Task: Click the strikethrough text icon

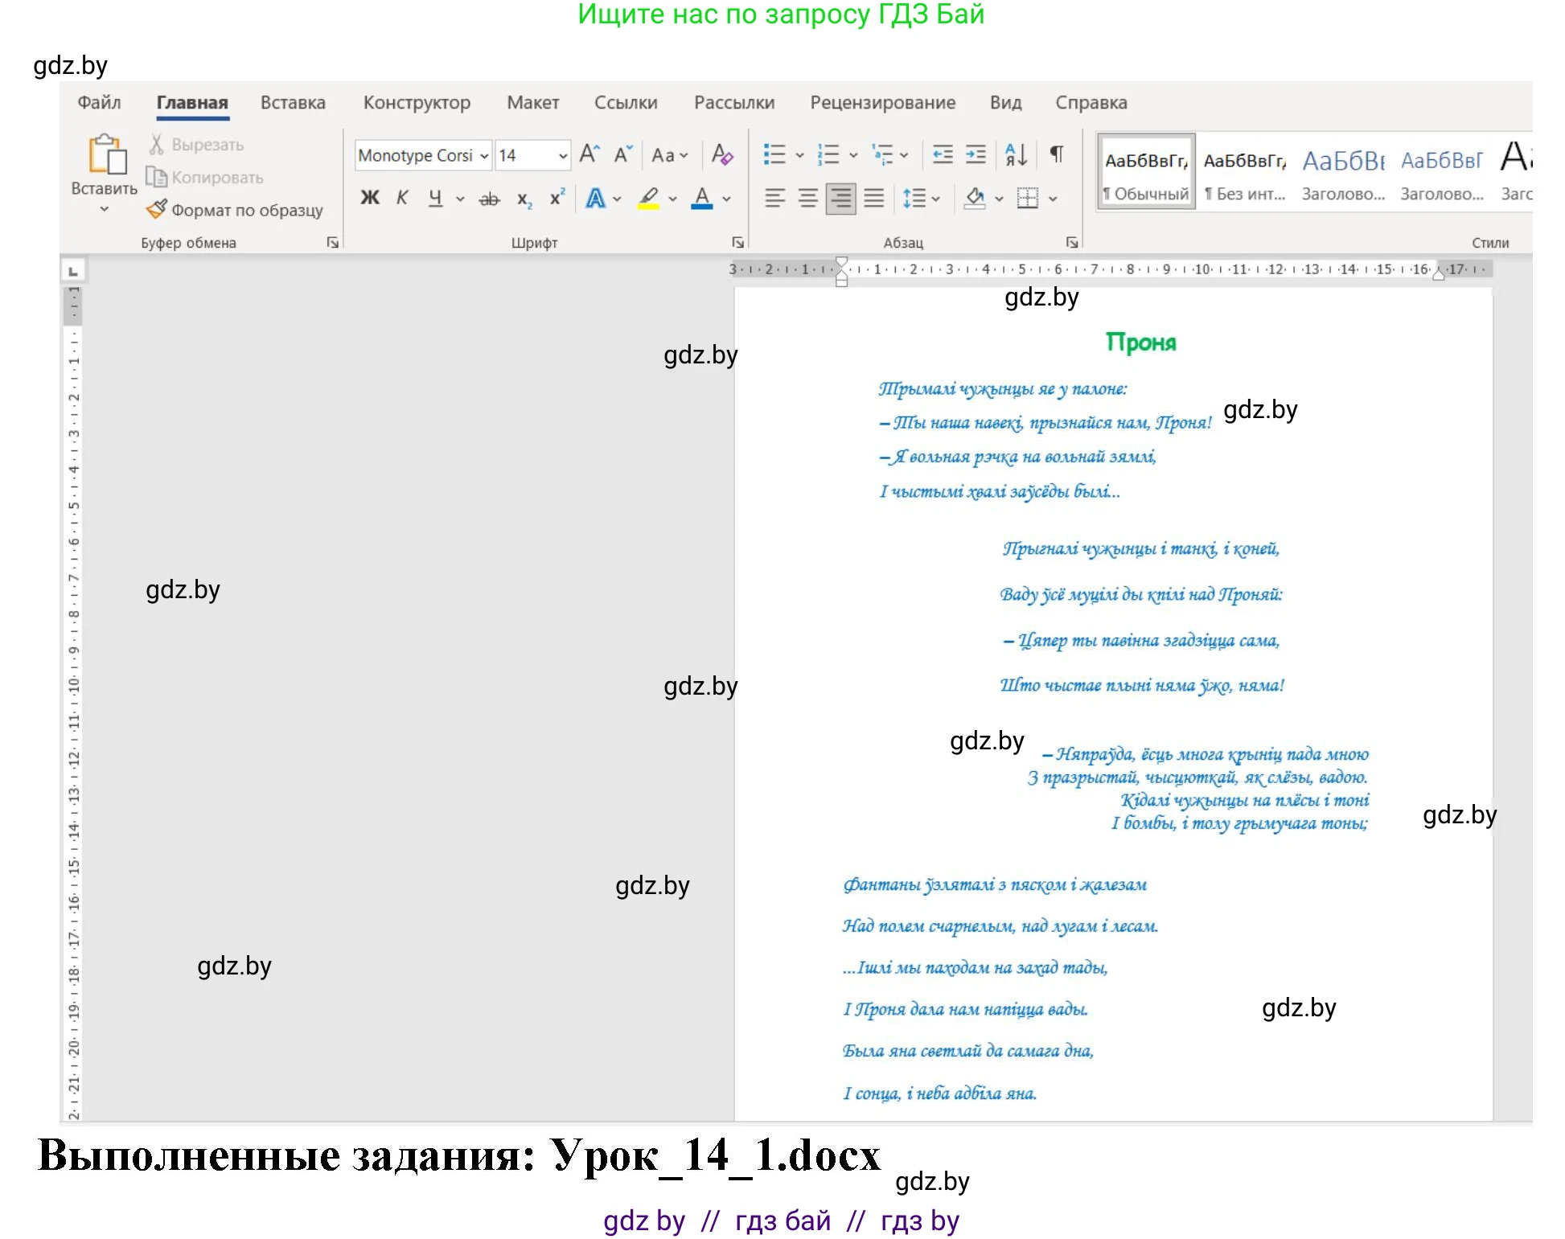Action: [489, 199]
